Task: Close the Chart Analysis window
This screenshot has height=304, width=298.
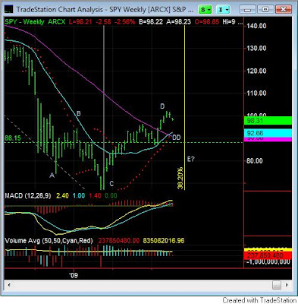Action: [x=283, y=10]
